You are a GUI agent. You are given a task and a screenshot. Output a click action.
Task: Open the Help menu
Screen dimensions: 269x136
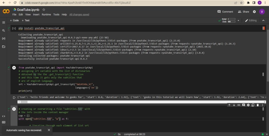[x=64, y=15]
